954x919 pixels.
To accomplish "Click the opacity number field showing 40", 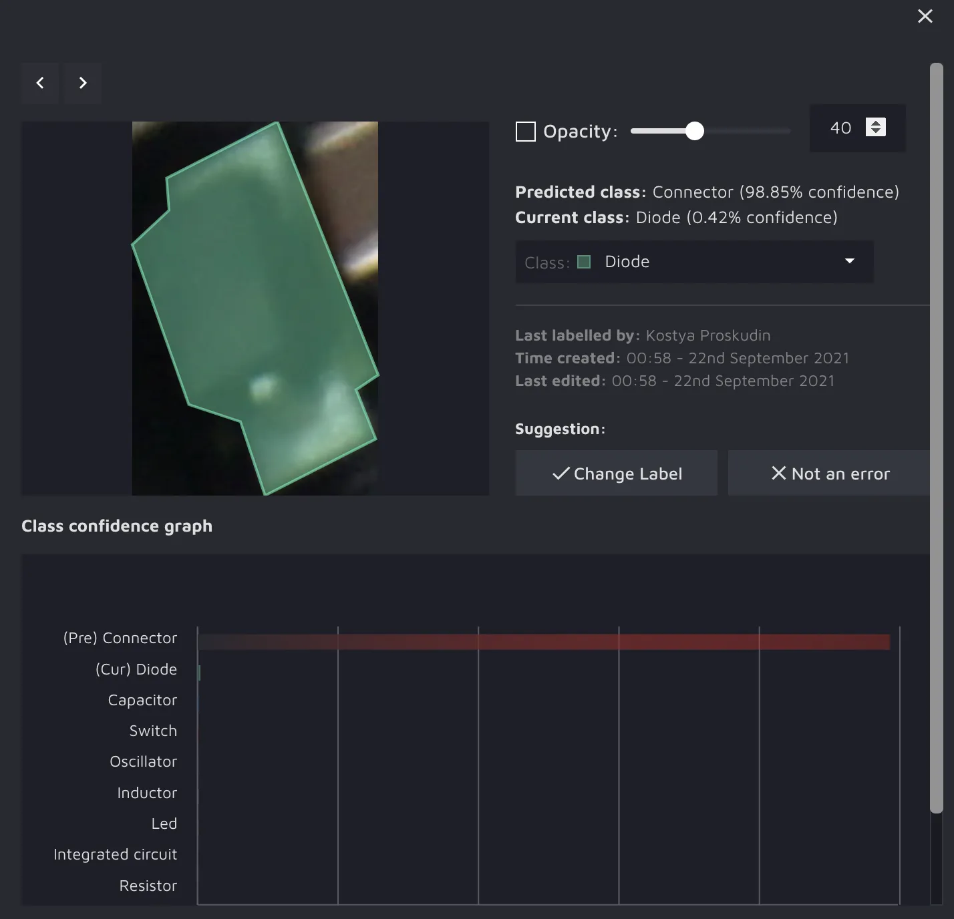I will pos(840,128).
